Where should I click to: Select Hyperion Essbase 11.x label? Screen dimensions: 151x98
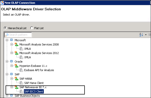(33, 66)
